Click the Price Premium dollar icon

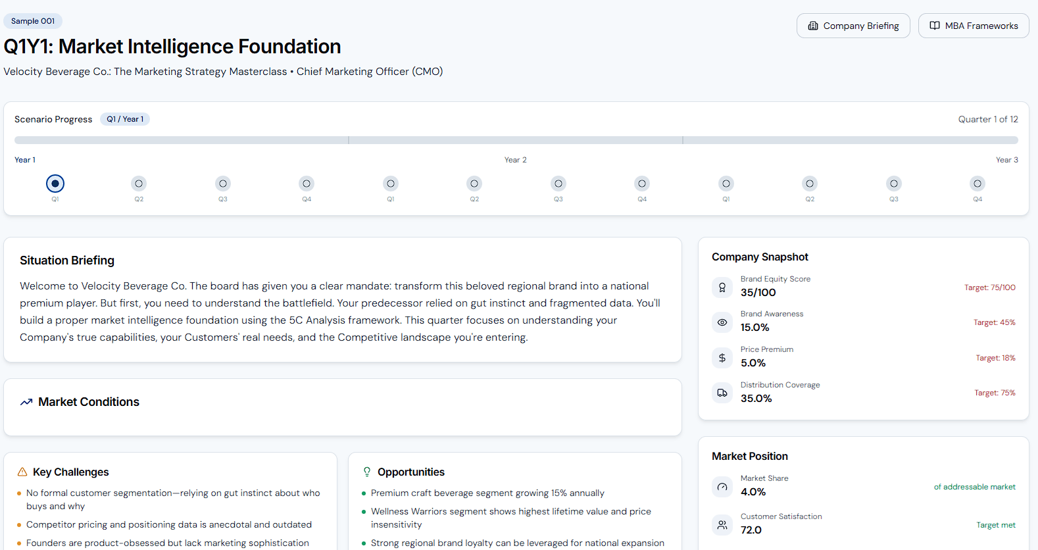[722, 358]
